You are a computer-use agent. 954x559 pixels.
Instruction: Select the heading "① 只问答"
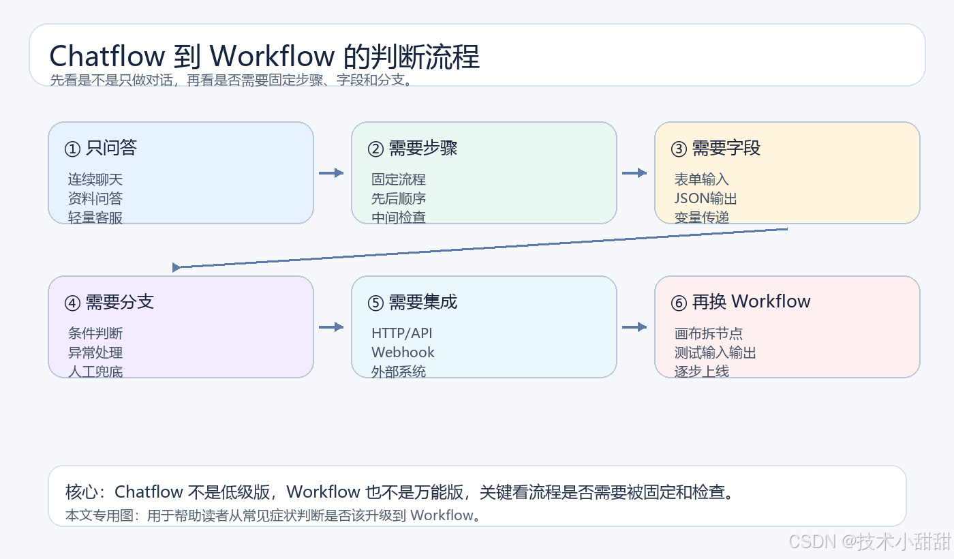click(x=101, y=148)
